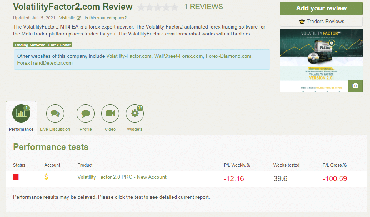Click the dollar sign account icon

point(47,177)
